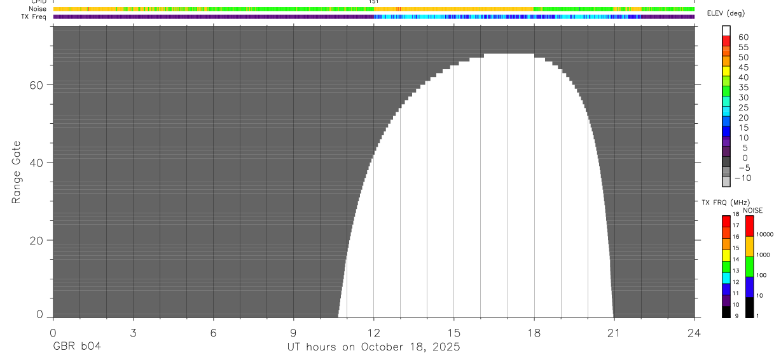Screen dimensions: 781x360
Task: Click x-axis tick label '15'
Action: point(453,332)
